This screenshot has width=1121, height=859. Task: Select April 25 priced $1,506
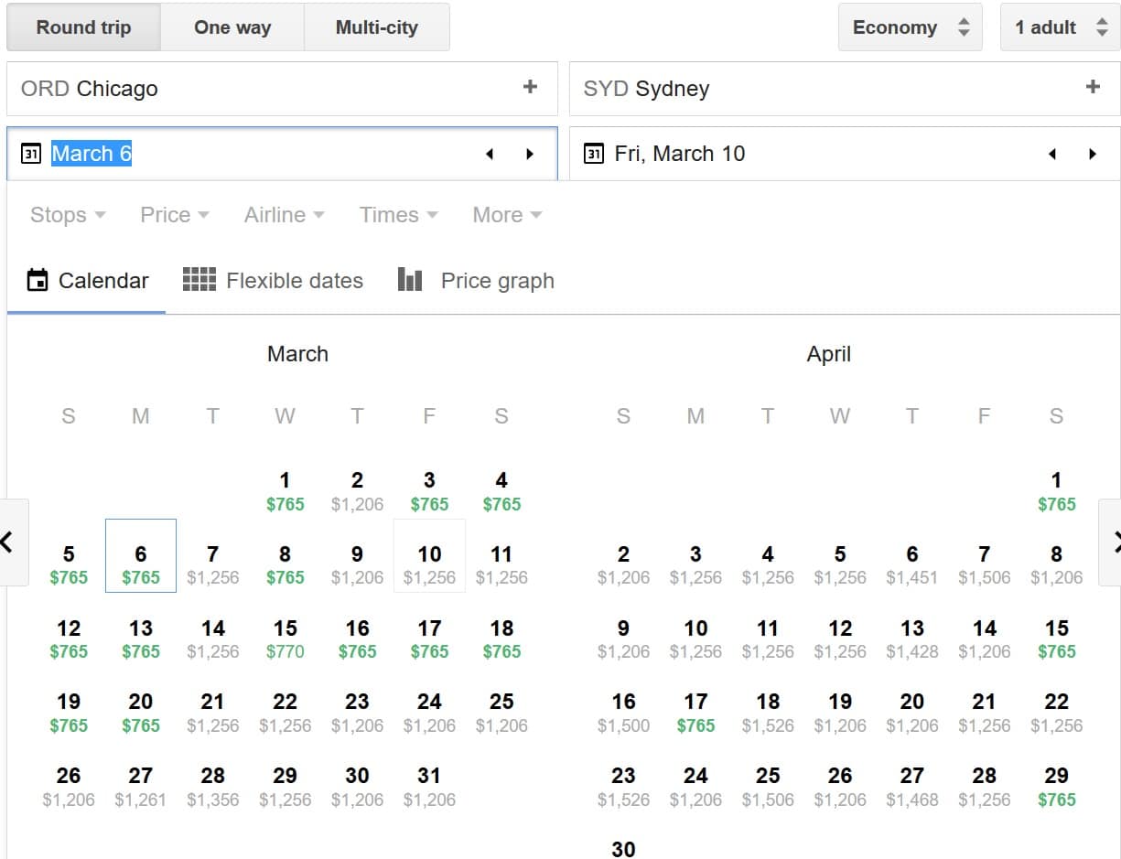click(768, 787)
